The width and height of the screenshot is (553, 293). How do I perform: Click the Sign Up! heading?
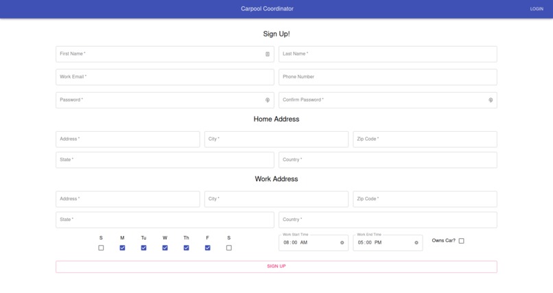tap(276, 34)
